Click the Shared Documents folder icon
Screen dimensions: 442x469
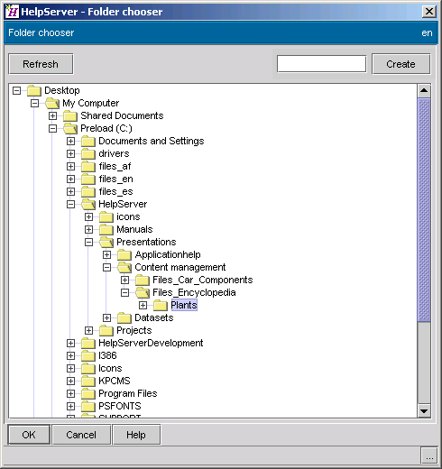70,115
